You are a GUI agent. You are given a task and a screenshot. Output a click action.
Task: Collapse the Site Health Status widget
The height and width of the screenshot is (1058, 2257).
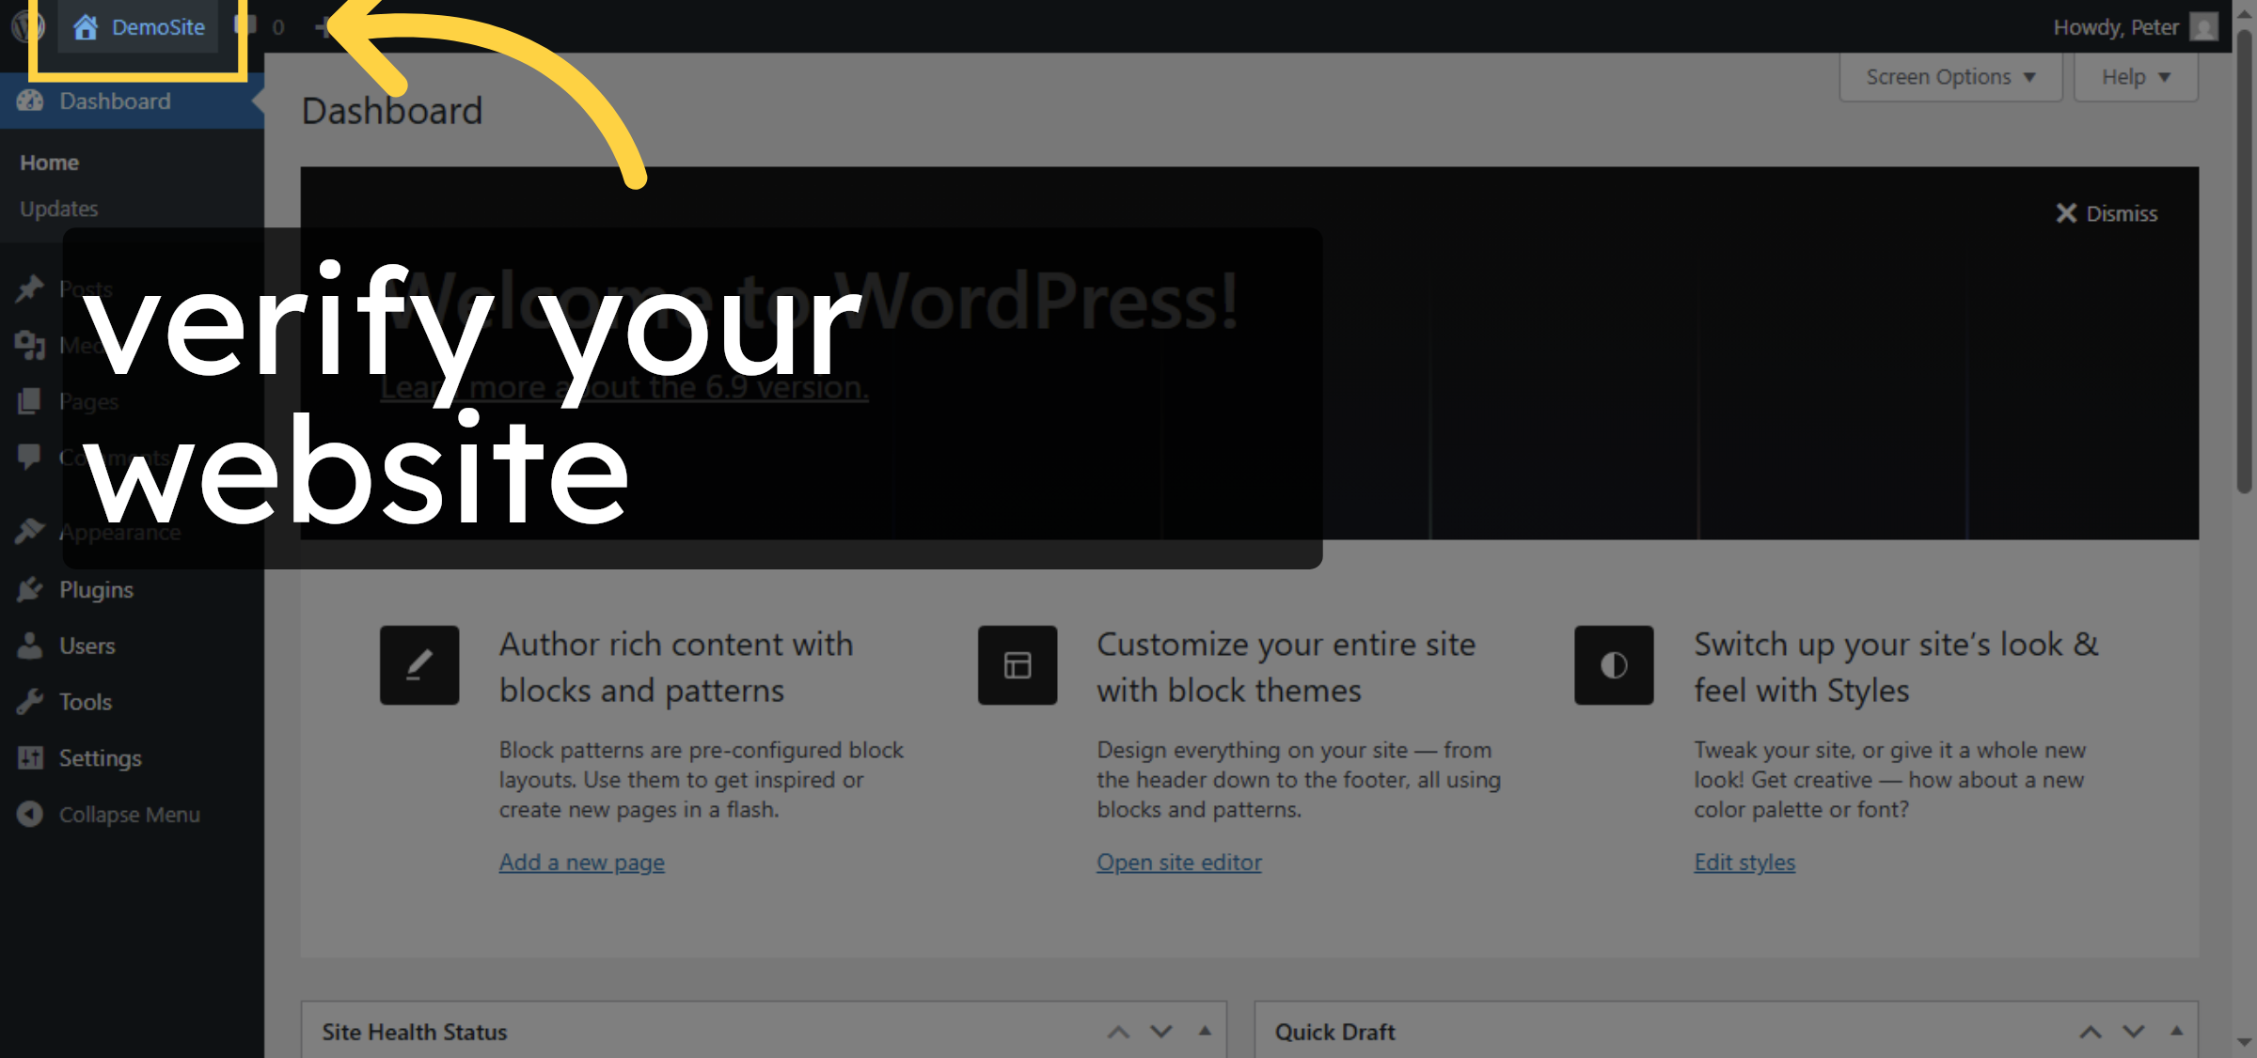1203,1031
